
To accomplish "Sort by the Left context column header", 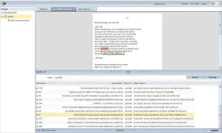I will pyautogui.click(x=93, y=83).
